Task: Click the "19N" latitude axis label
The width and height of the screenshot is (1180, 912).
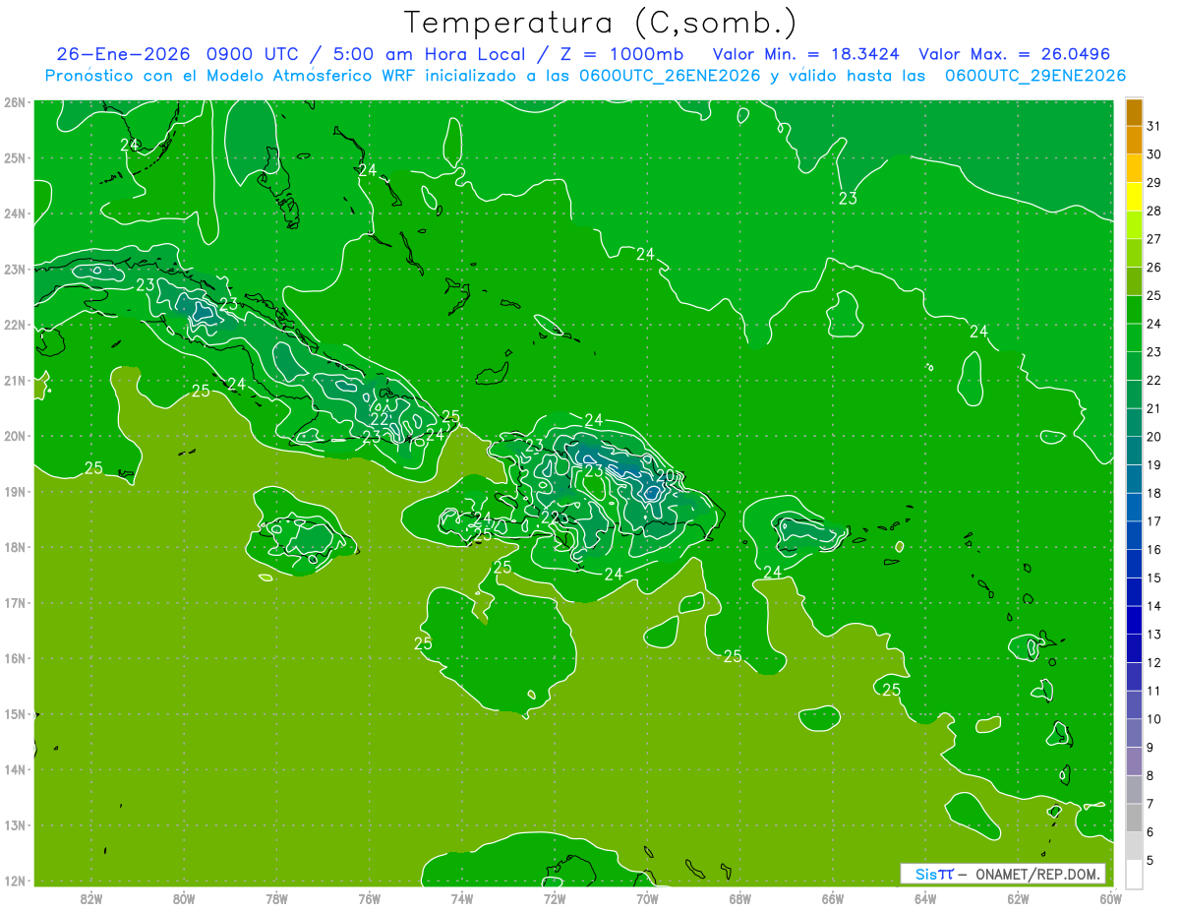Action: tap(15, 492)
